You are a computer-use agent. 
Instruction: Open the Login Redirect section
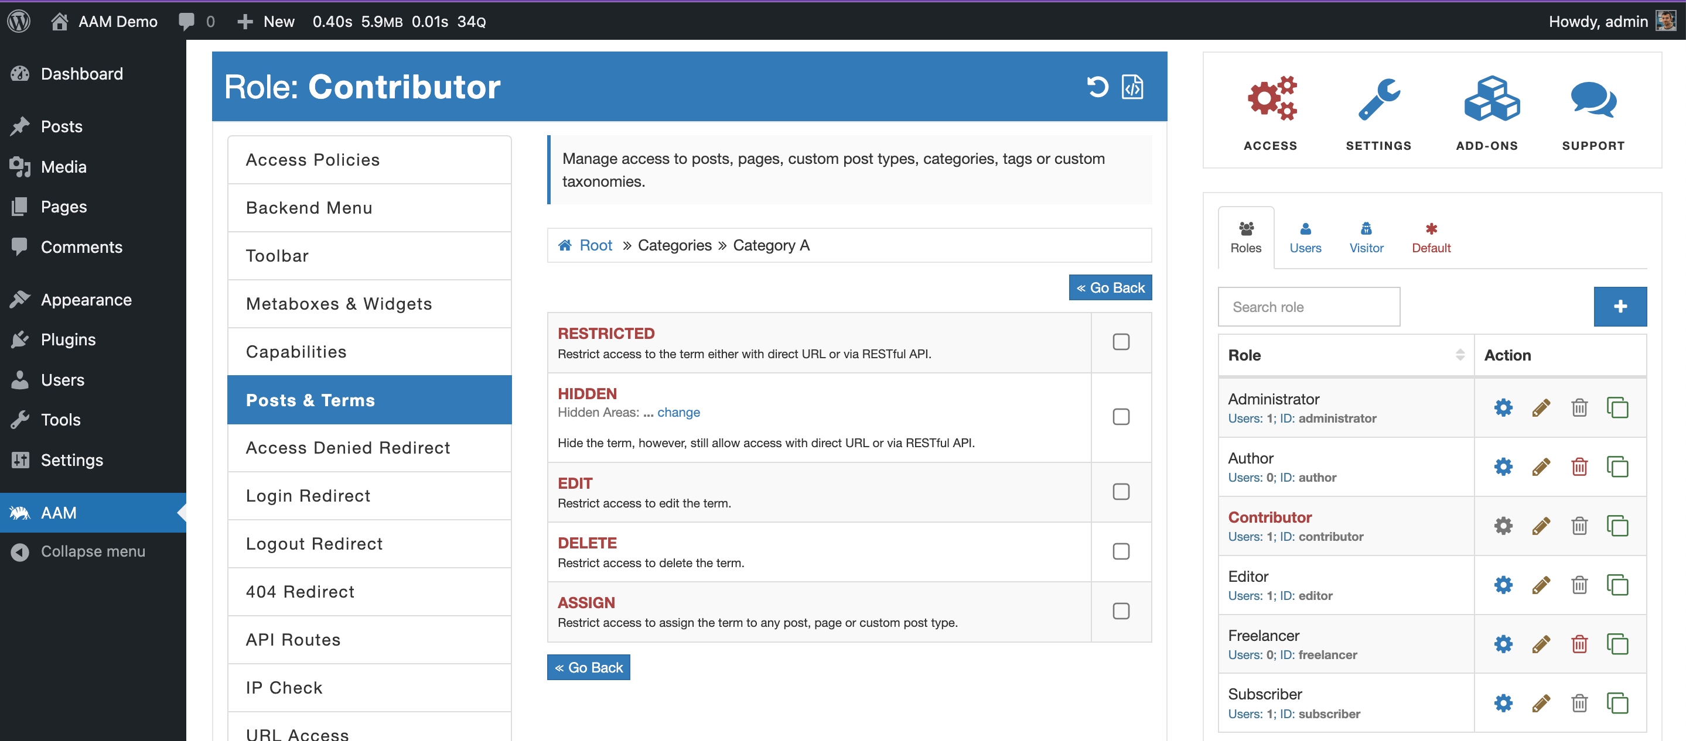point(369,496)
